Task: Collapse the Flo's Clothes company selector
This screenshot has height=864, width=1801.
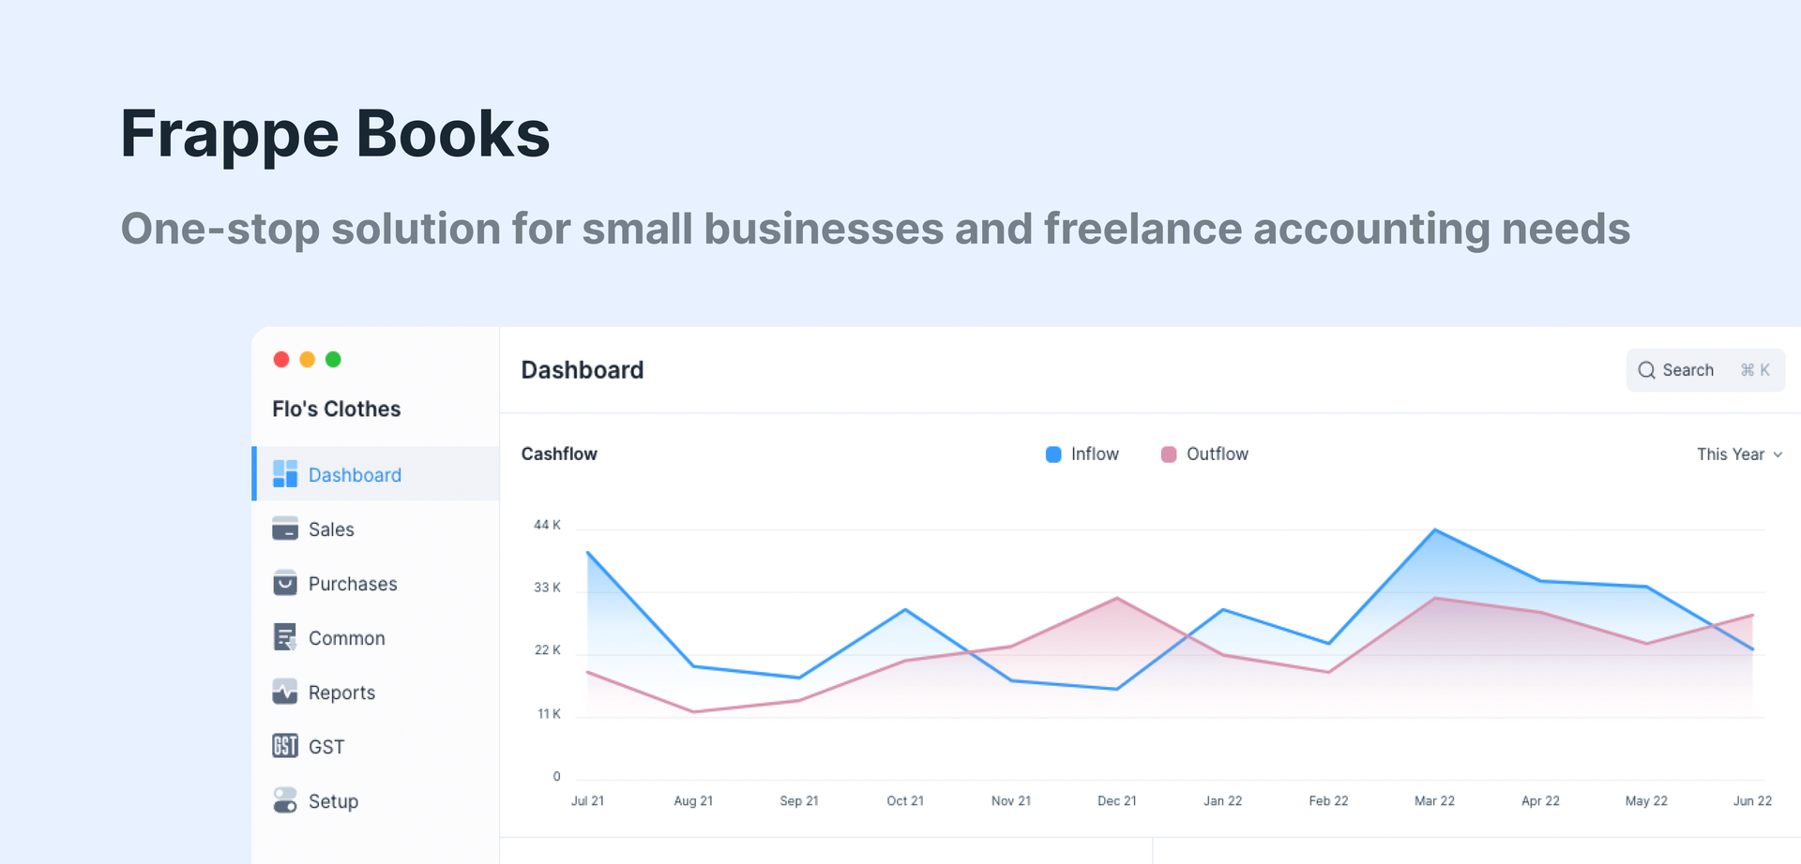Action: 335,409
